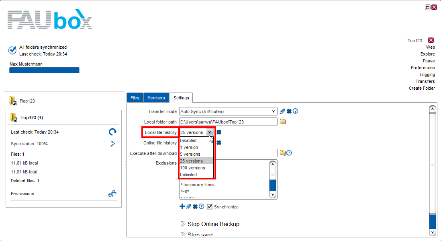Edit exclusion with pencil icon below list

point(188,207)
